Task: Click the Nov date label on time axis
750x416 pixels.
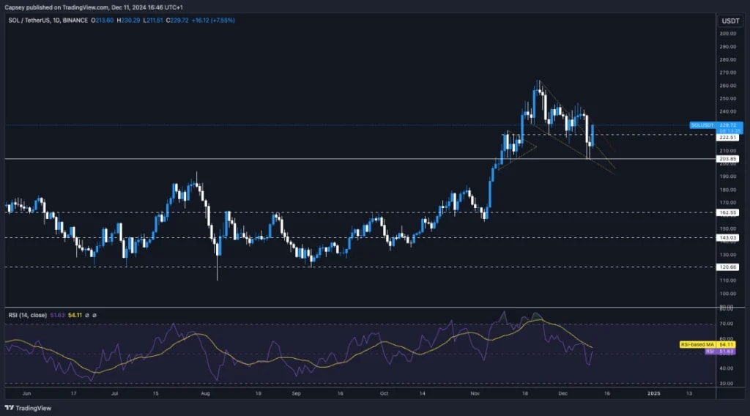Action: 475,393
